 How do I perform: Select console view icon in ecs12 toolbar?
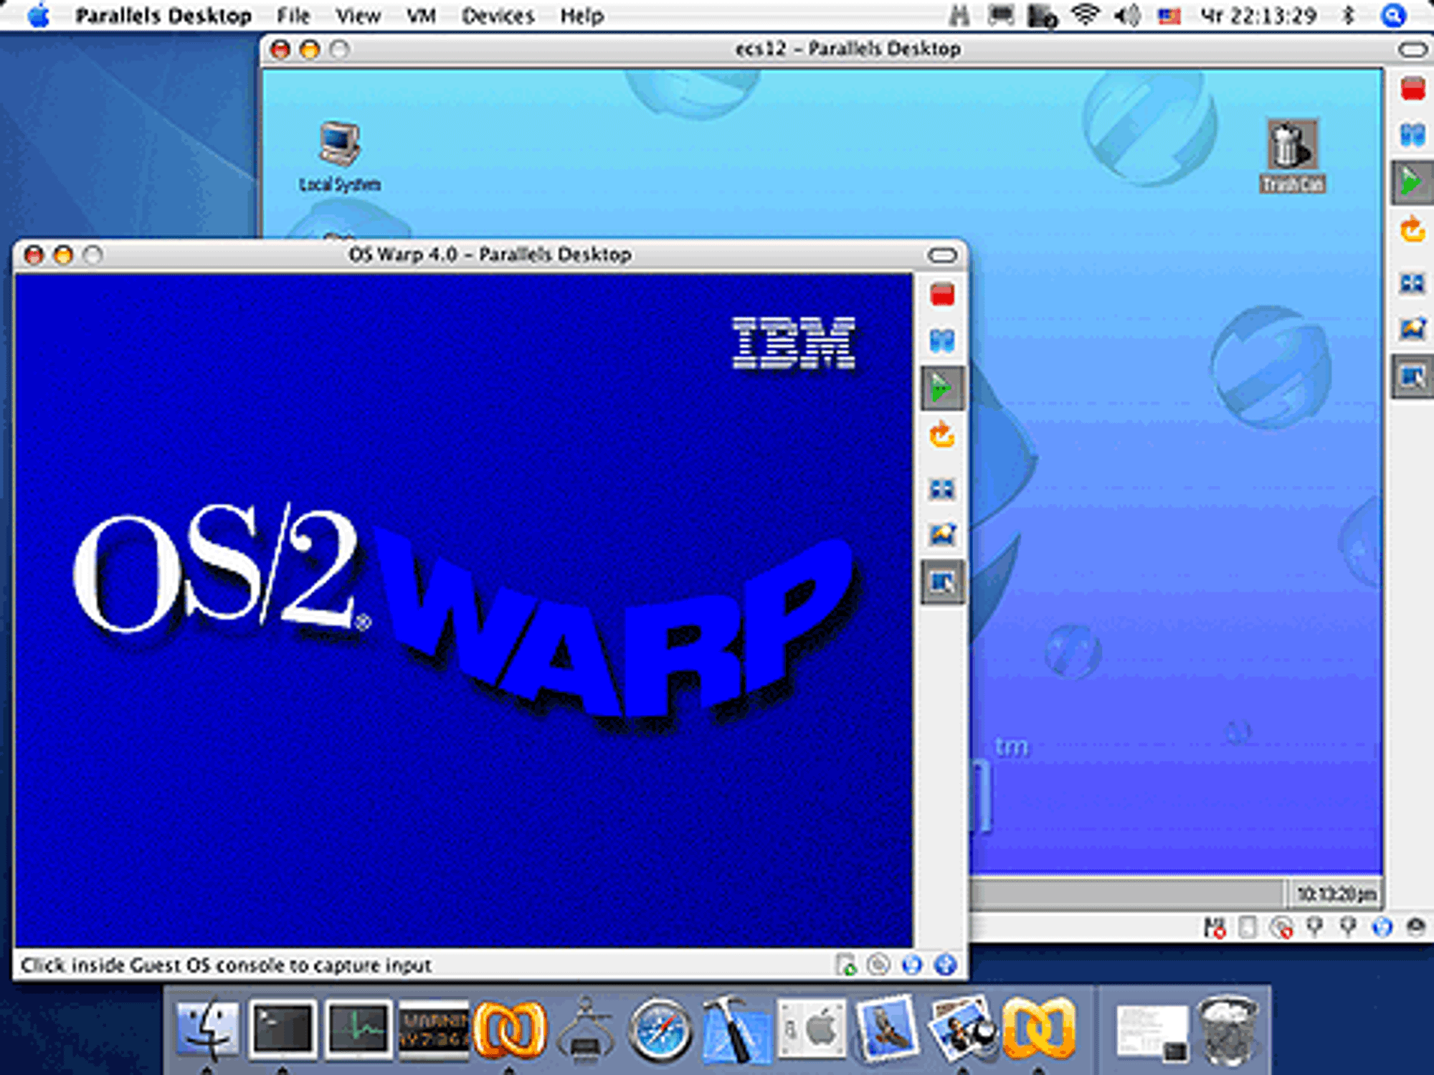tap(1412, 376)
